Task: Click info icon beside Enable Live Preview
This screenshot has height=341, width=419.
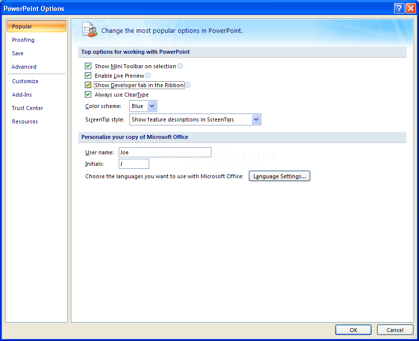Action: pyautogui.click(x=148, y=76)
